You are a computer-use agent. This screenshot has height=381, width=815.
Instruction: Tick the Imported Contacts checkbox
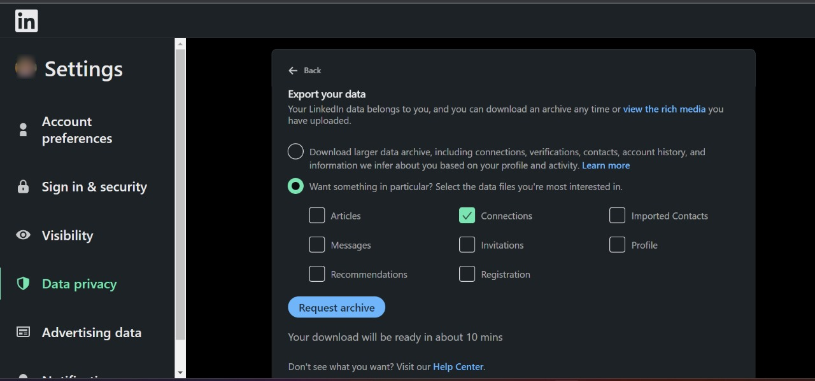(x=617, y=216)
